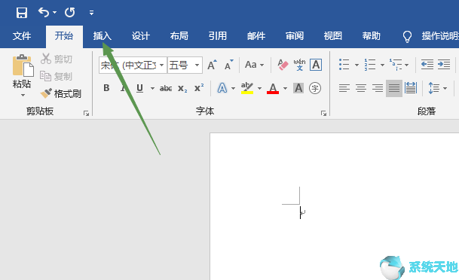
Task: Click the lightbulb Tell Me search
Action: (407, 37)
